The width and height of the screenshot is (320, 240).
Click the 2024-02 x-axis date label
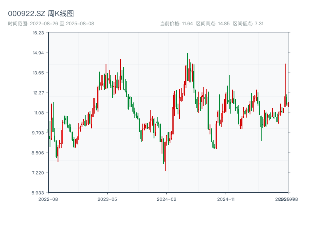coord(166,199)
